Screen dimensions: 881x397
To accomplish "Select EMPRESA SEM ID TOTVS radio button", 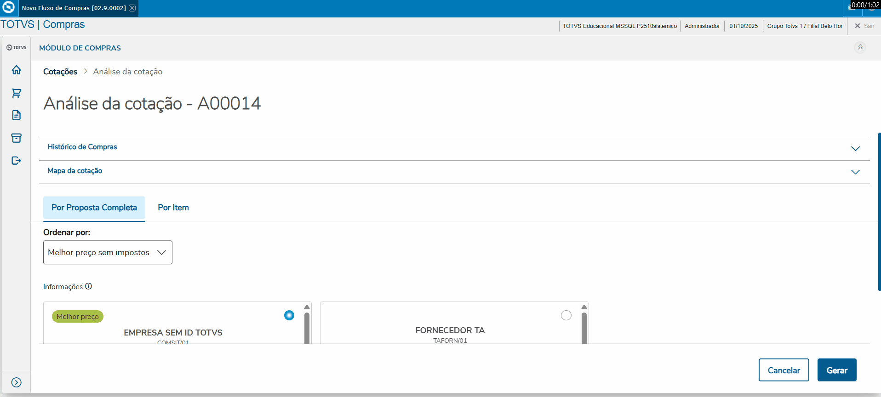I will point(289,315).
